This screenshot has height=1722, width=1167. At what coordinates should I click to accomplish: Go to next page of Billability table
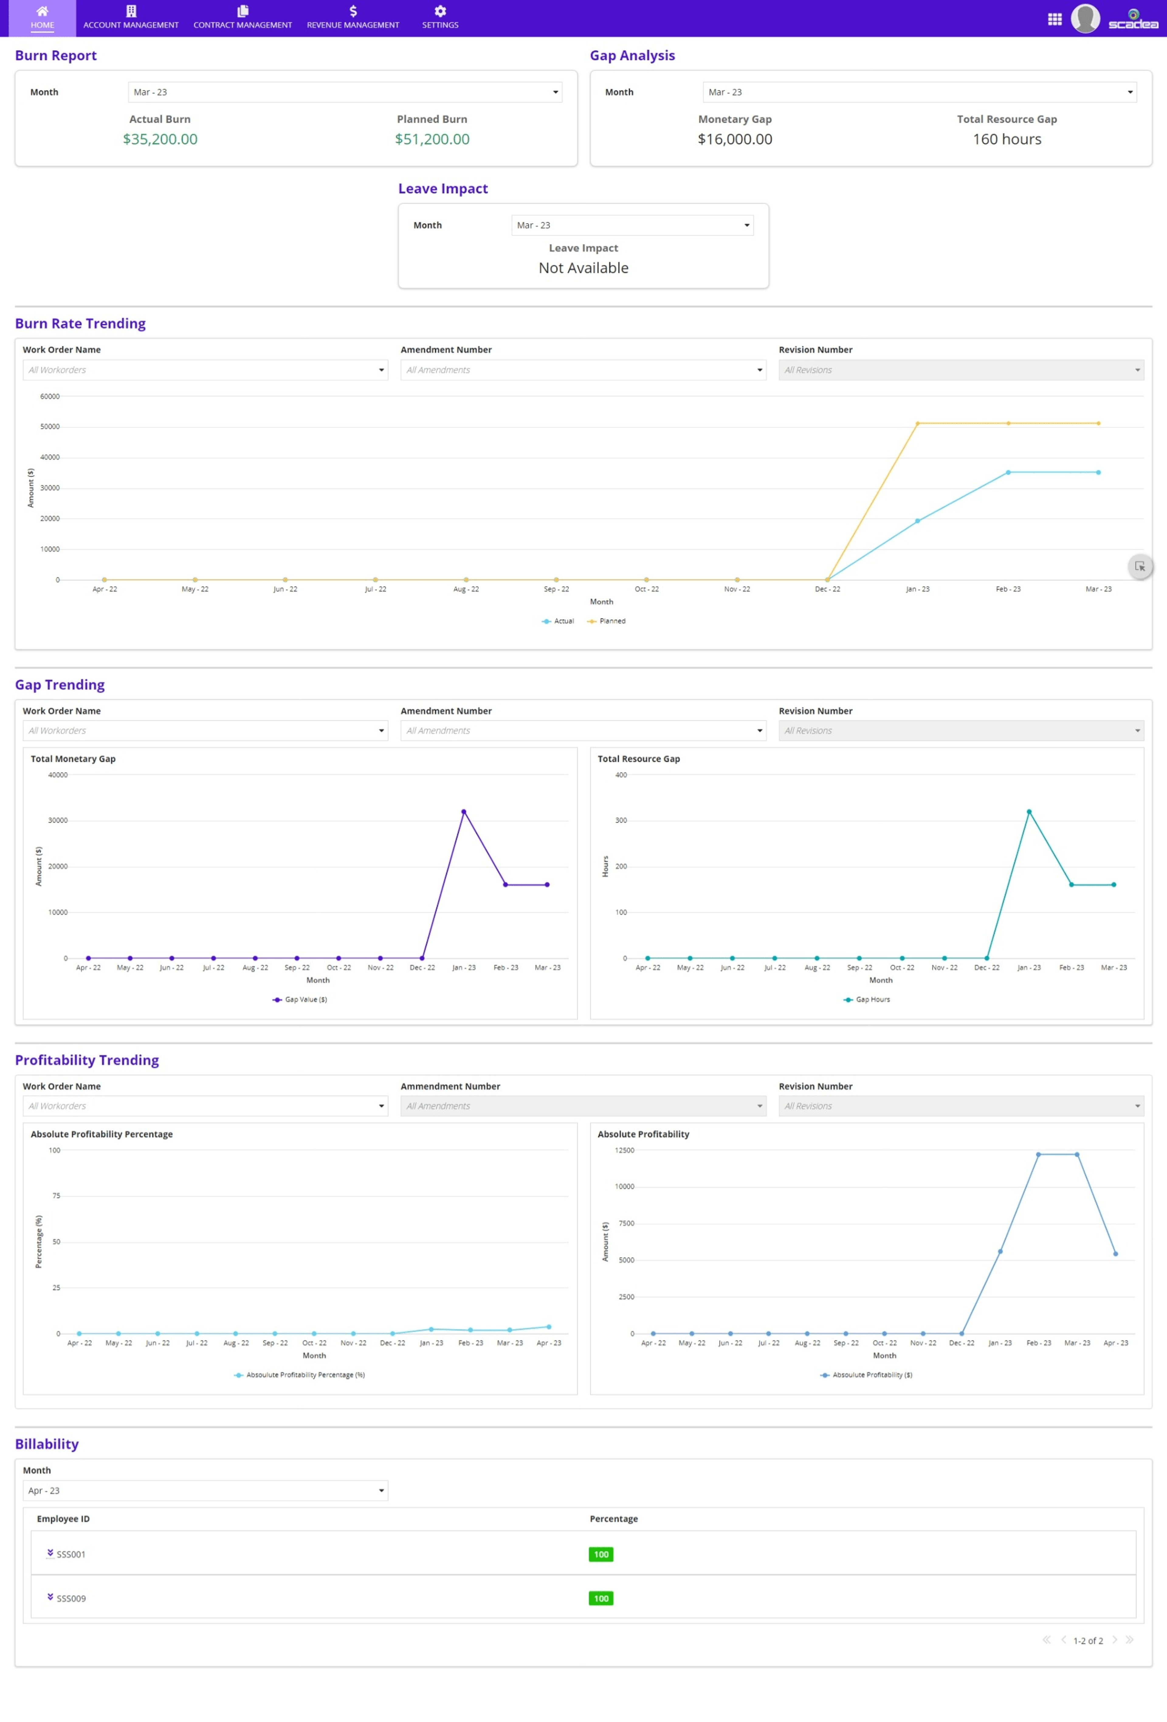coord(1114,1640)
